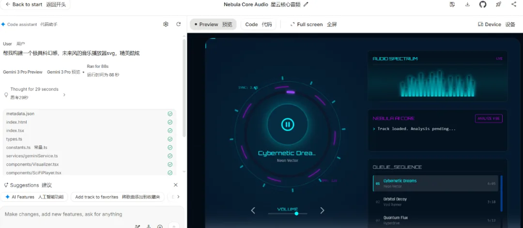Viewport: 523px width, 228px height.
Task: Open the services/geminiService.ts file entry
Action: (90, 156)
